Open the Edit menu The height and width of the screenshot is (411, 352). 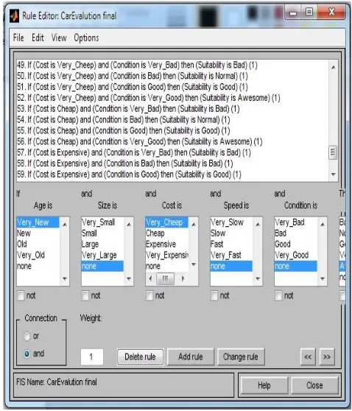click(38, 38)
